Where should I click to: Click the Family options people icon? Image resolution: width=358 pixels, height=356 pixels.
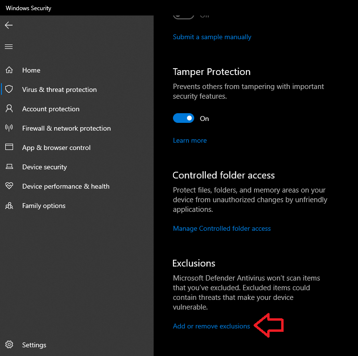[x=9, y=206]
